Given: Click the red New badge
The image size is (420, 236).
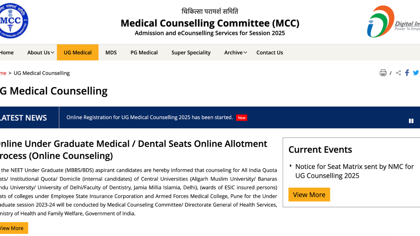Looking at the screenshot, I should [x=241, y=118].
